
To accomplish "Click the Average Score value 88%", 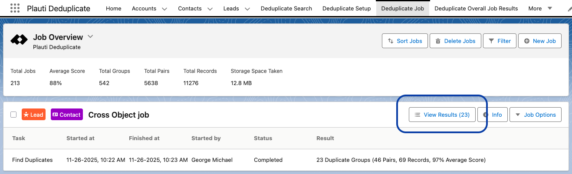I will pos(56,83).
